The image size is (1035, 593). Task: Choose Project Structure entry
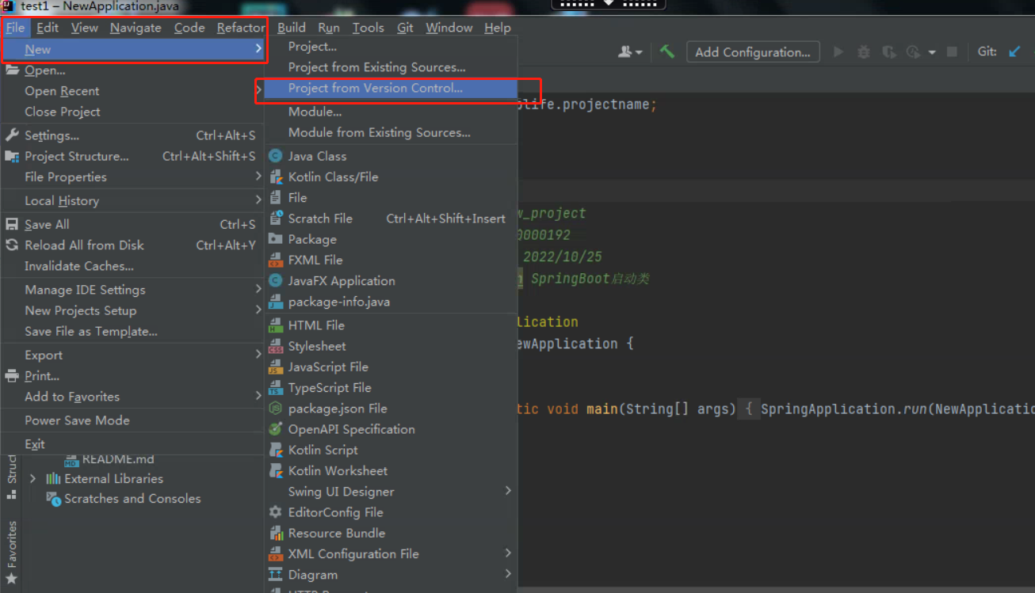(x=132, y=156)
